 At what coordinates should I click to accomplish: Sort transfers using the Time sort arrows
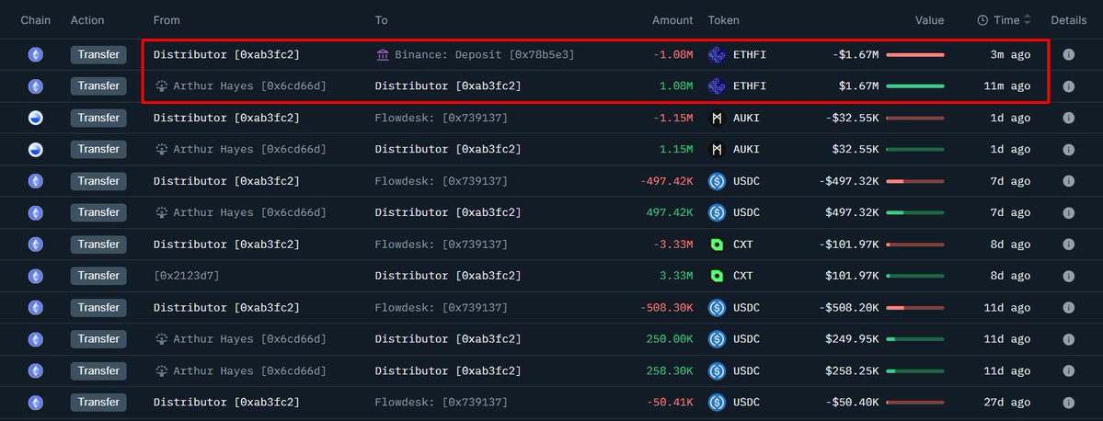tap(1027, 20)
